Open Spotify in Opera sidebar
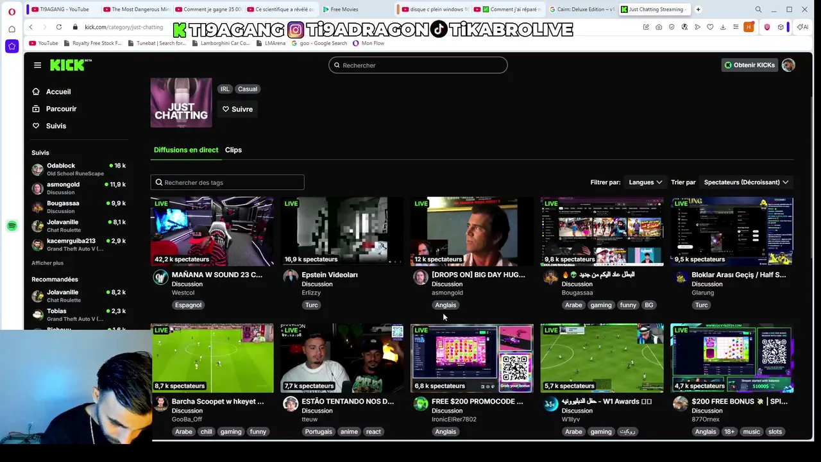The image size is (821, 462). (x=12, y=226)
